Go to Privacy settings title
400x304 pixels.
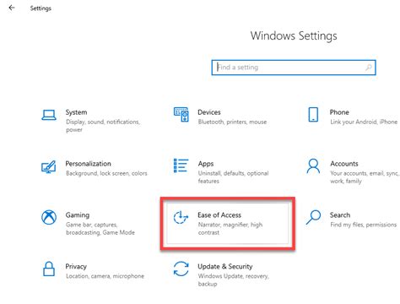pyautogui.click(x=76, y=267)
